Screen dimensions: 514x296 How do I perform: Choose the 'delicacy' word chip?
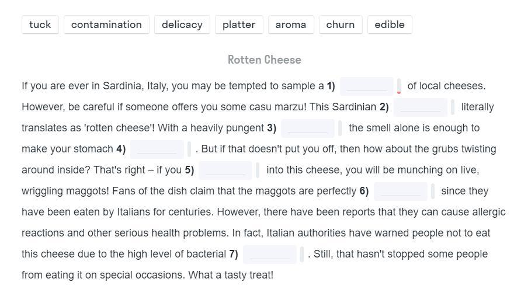point(182,25)
